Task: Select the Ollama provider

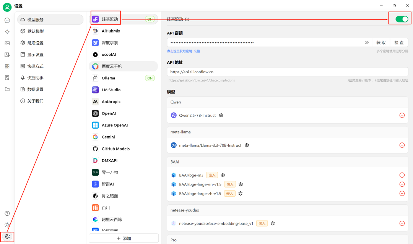Action: coord(123,78)
